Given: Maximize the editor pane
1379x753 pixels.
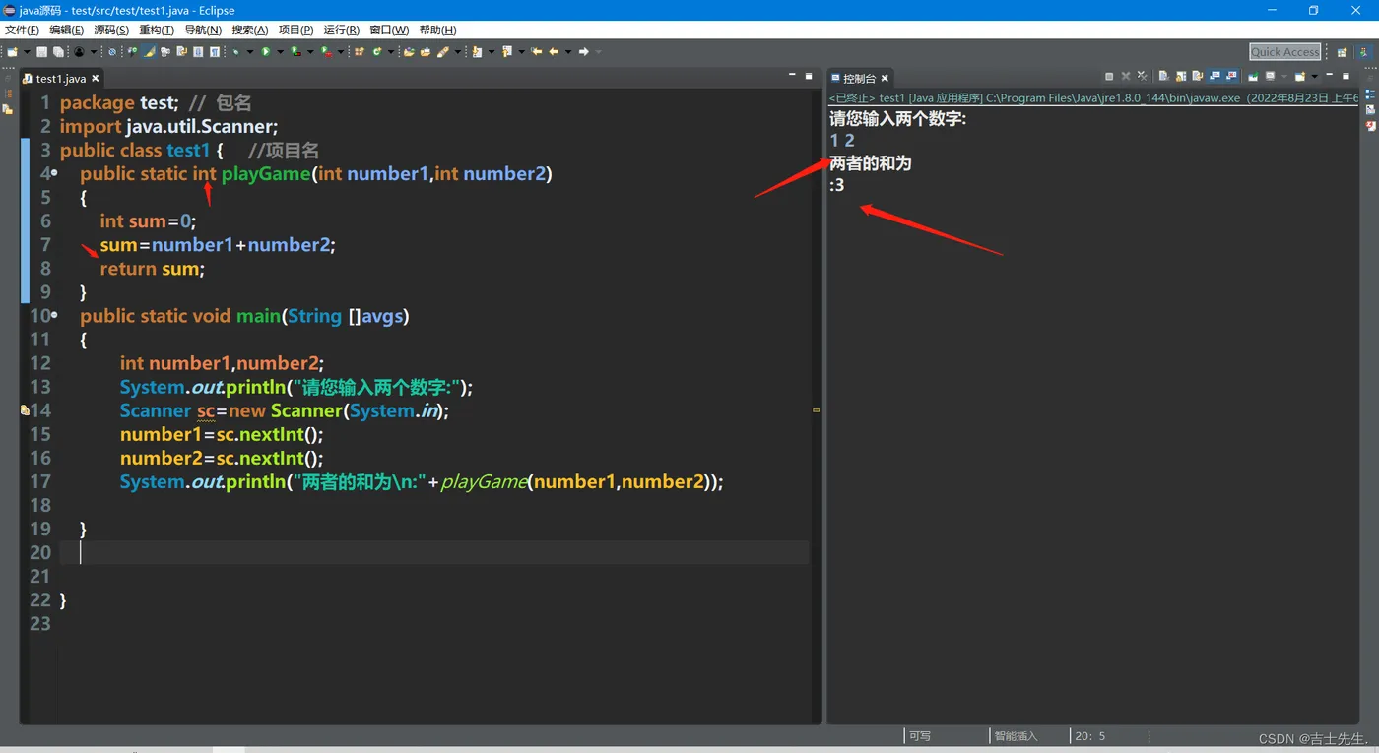Looking at the screenshot, I should click(809, 75).
